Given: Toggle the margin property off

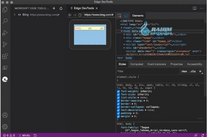Looking at the screenshot, I should tap(118, 116).
